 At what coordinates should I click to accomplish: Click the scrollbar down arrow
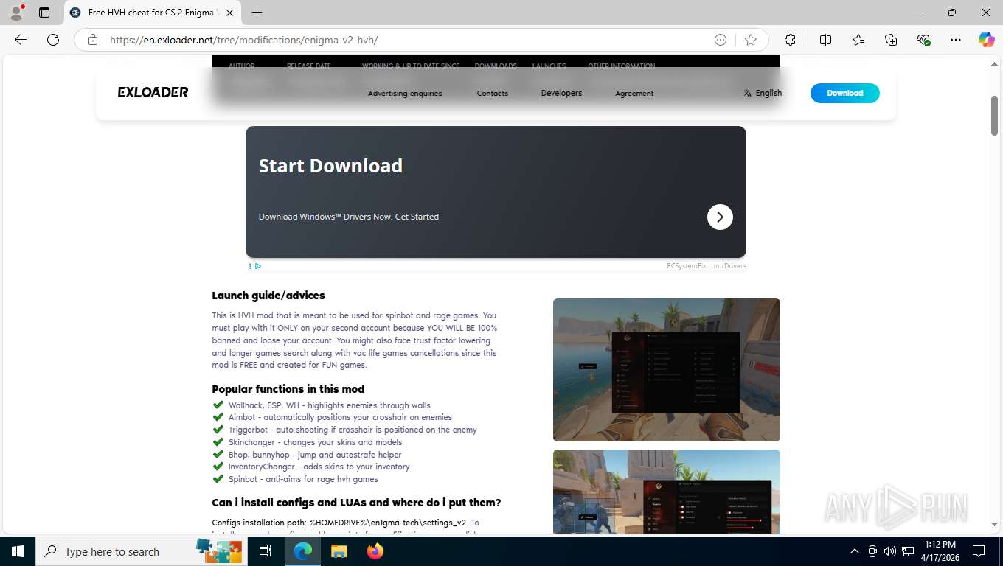[995, 524]
